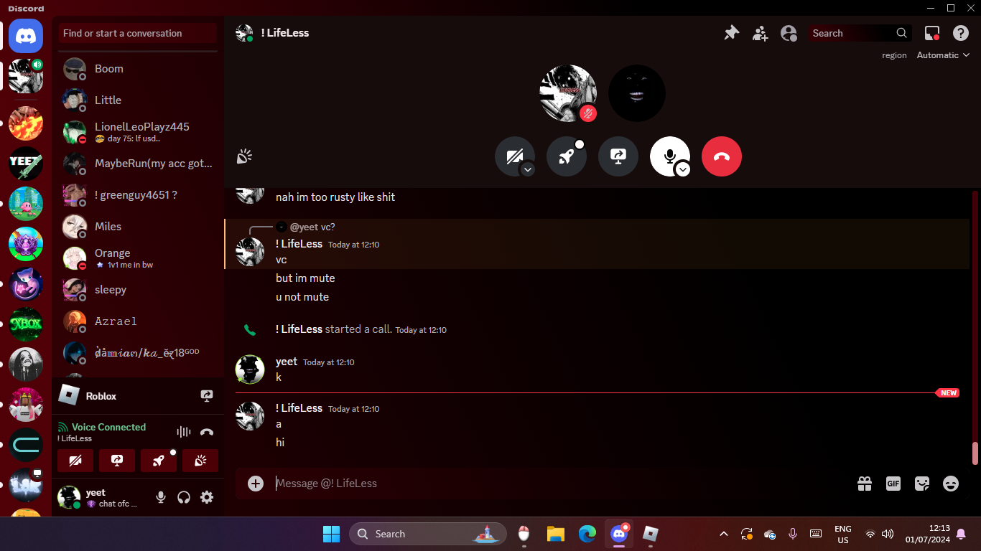Deafen with headphones icon

tap(184, 497)
